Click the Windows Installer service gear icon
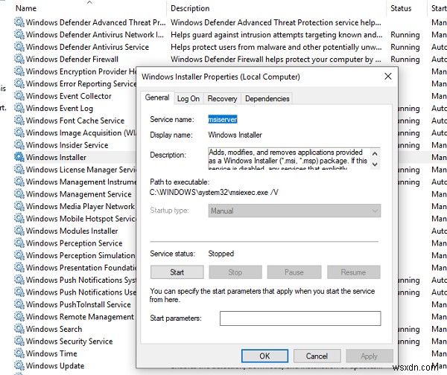Image resolution: width=447 pixels, height=375 pixels. click(19, 157)
